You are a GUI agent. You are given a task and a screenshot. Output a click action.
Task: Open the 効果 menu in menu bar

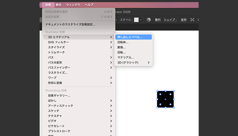[48, 5]
